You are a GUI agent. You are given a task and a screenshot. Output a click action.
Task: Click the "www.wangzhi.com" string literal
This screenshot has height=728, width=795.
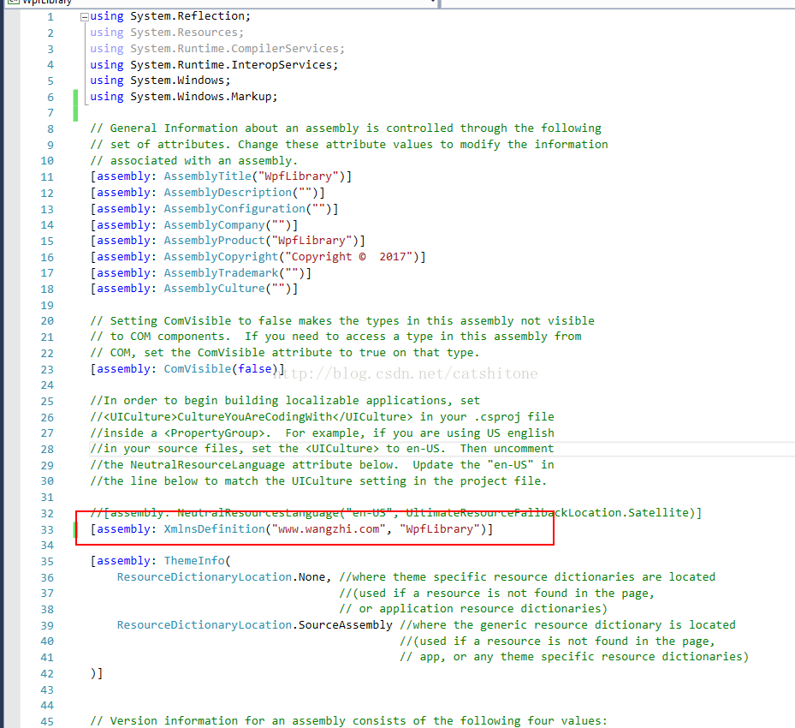pos(329,529)
